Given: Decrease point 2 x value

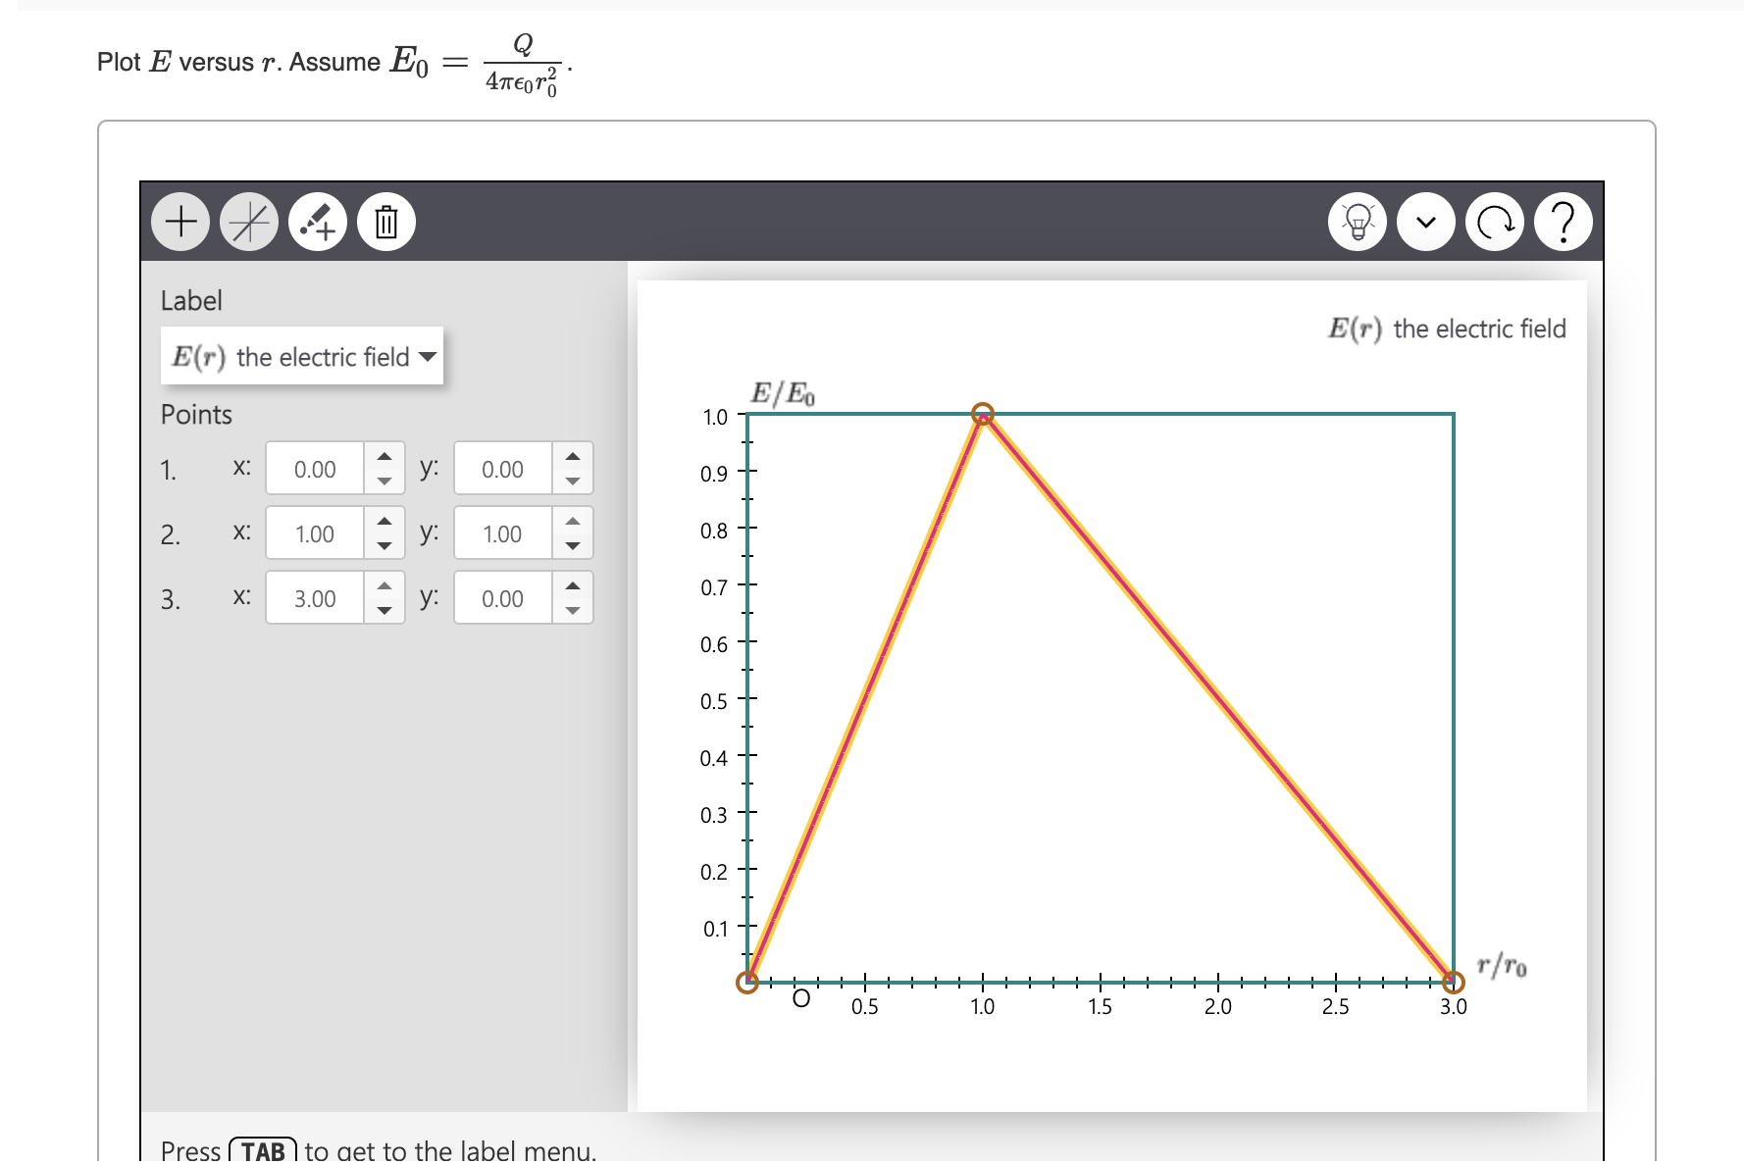Looking at the screenshot, I should pyautogui.click(x=385, y=546).
